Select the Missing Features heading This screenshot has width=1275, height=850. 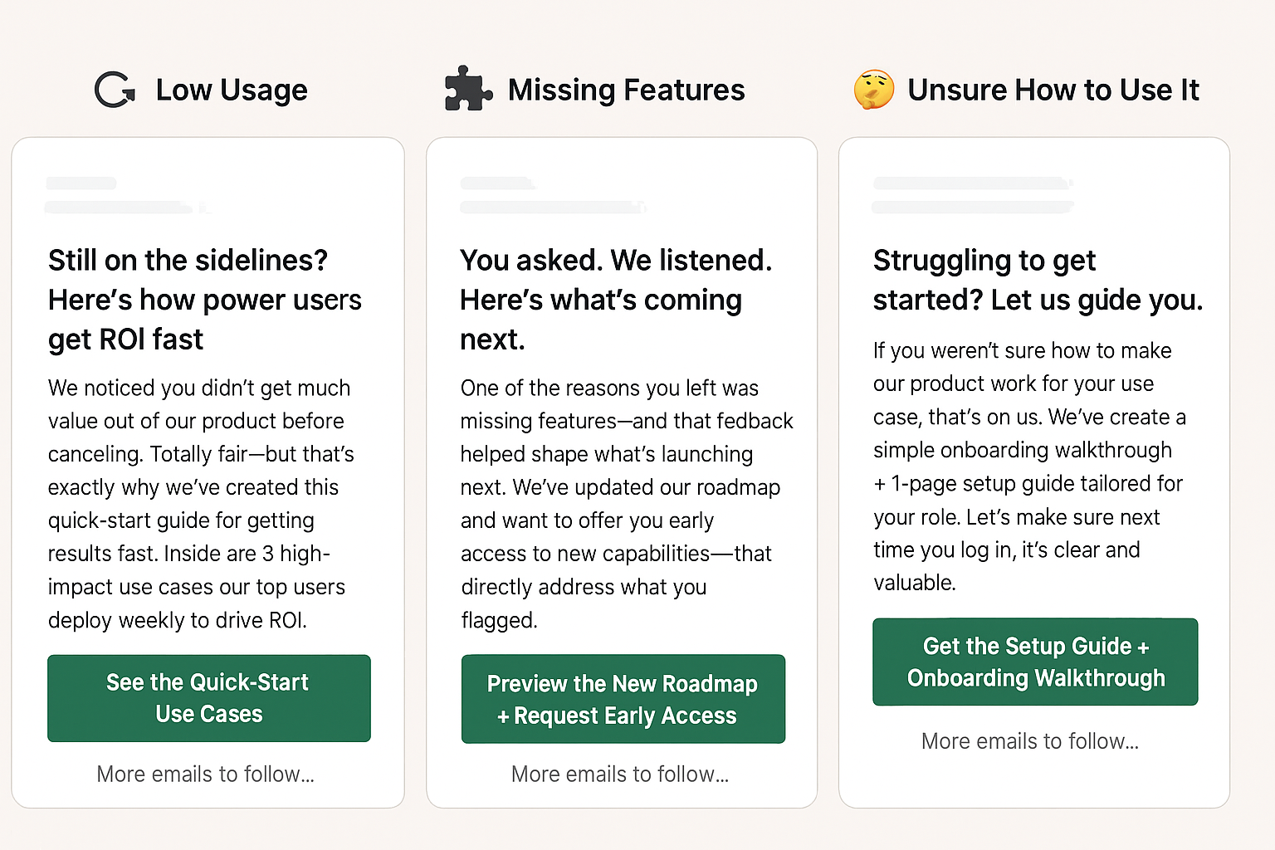627,90
